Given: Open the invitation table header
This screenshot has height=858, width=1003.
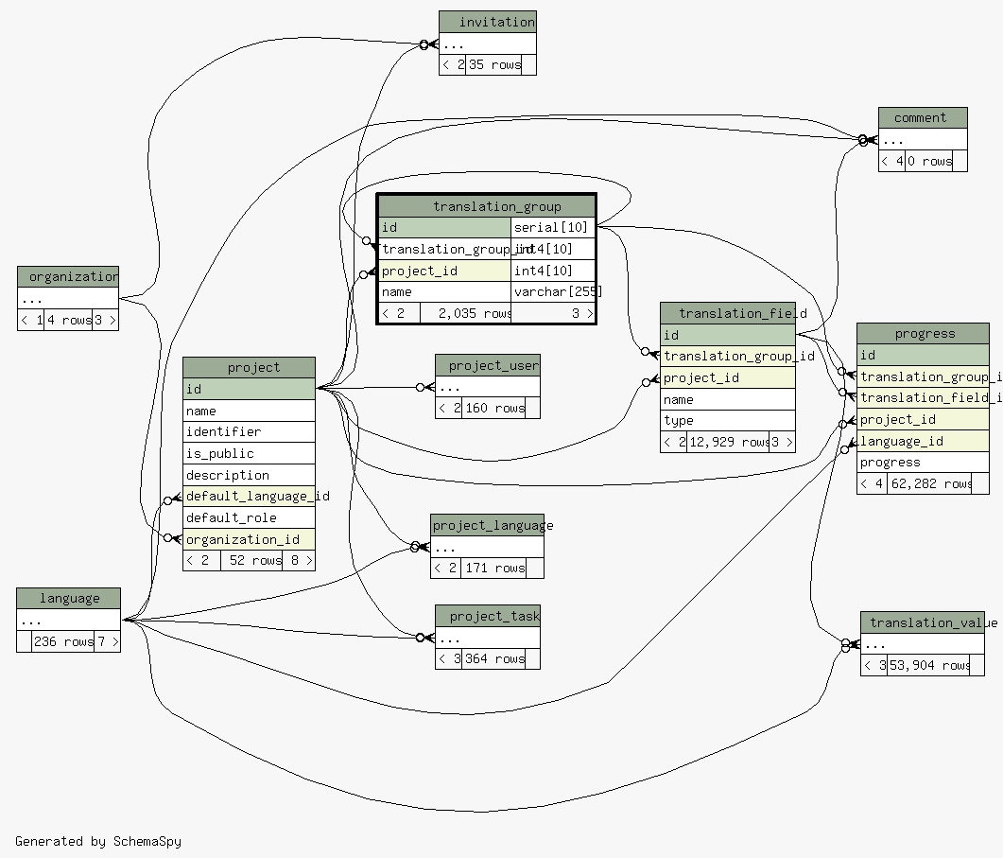Looking at the screenshot, I should (488, 22).
